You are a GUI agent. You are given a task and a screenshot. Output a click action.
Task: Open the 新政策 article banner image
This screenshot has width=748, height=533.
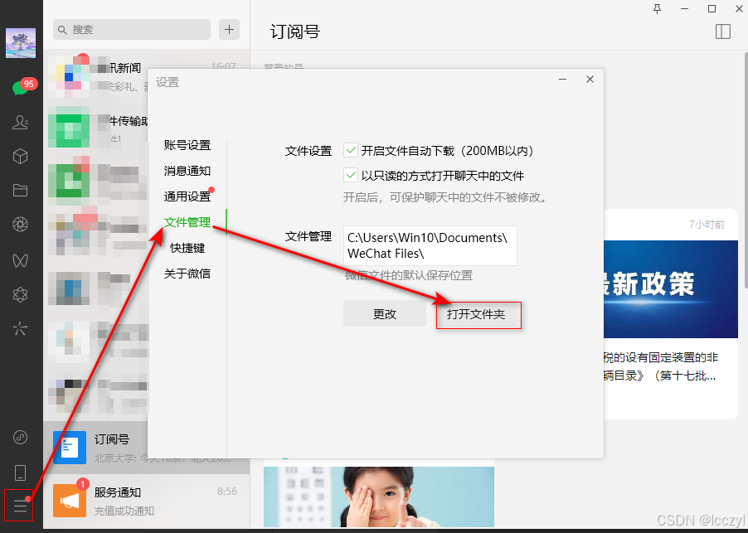[671, 289]
